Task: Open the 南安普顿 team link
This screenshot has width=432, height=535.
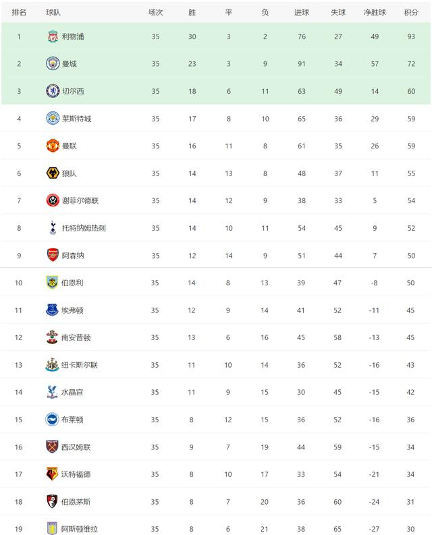Action: pyautogui.click(x=76, y=338)
